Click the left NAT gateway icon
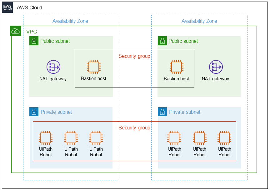270x191 pixels. click(53, 67)
